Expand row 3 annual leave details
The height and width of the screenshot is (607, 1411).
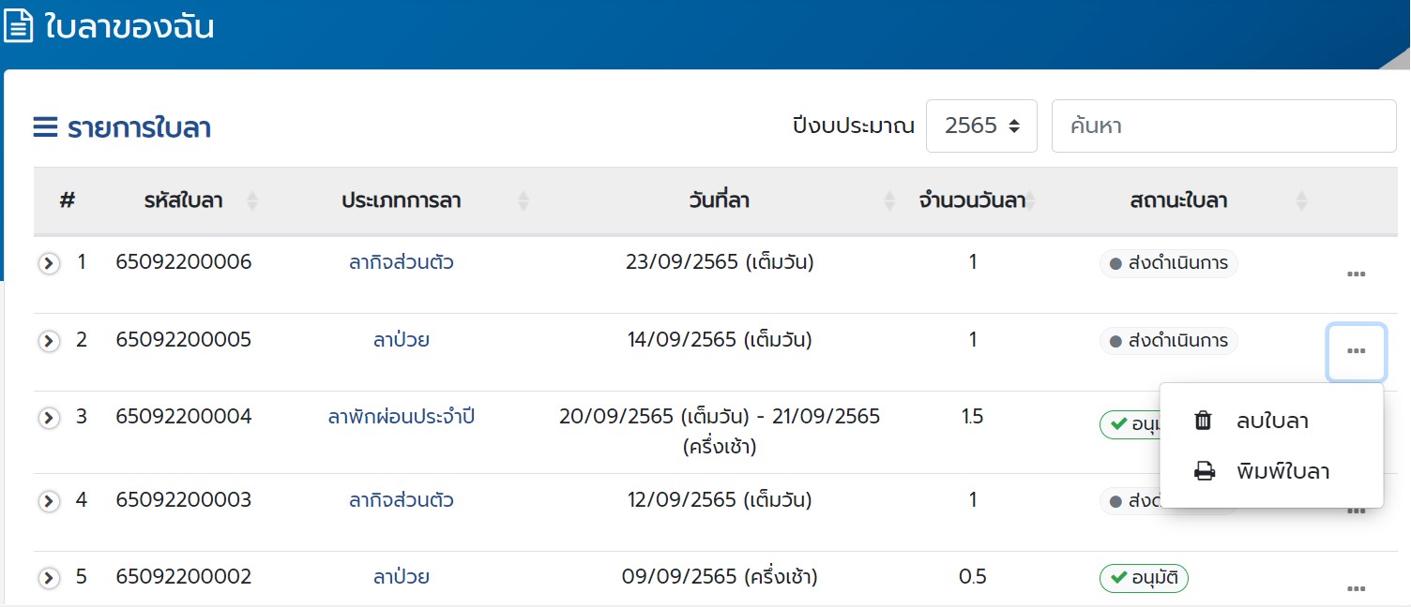point(49,418)
